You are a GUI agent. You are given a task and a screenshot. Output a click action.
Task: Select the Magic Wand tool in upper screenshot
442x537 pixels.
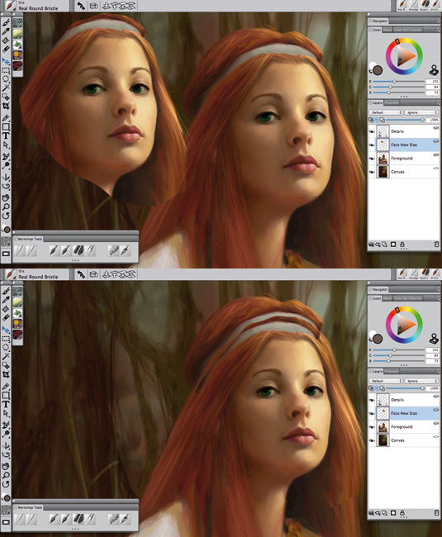click(6, 88)
